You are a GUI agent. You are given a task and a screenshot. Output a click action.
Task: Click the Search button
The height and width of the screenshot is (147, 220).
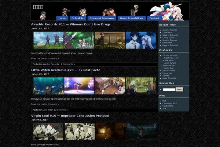pyautogui.click(x=180, y=89)
